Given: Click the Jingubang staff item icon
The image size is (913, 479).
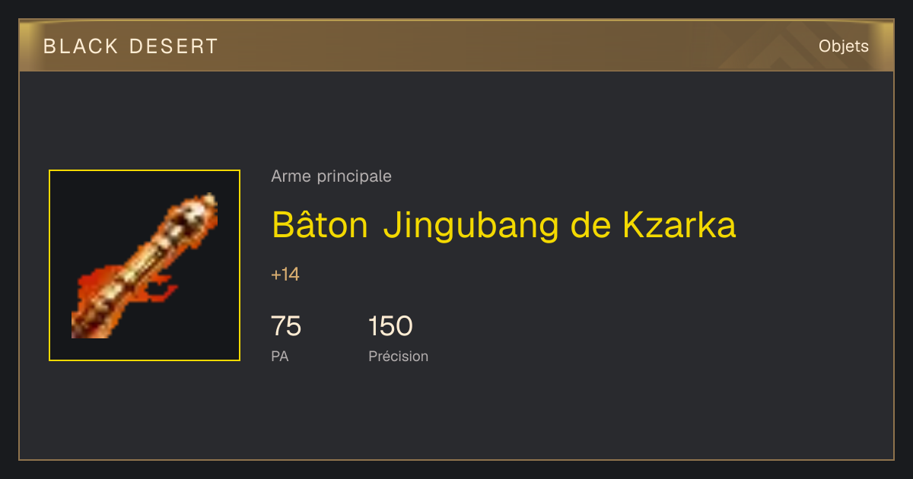Looking at the screenshot, I should 145,265.
